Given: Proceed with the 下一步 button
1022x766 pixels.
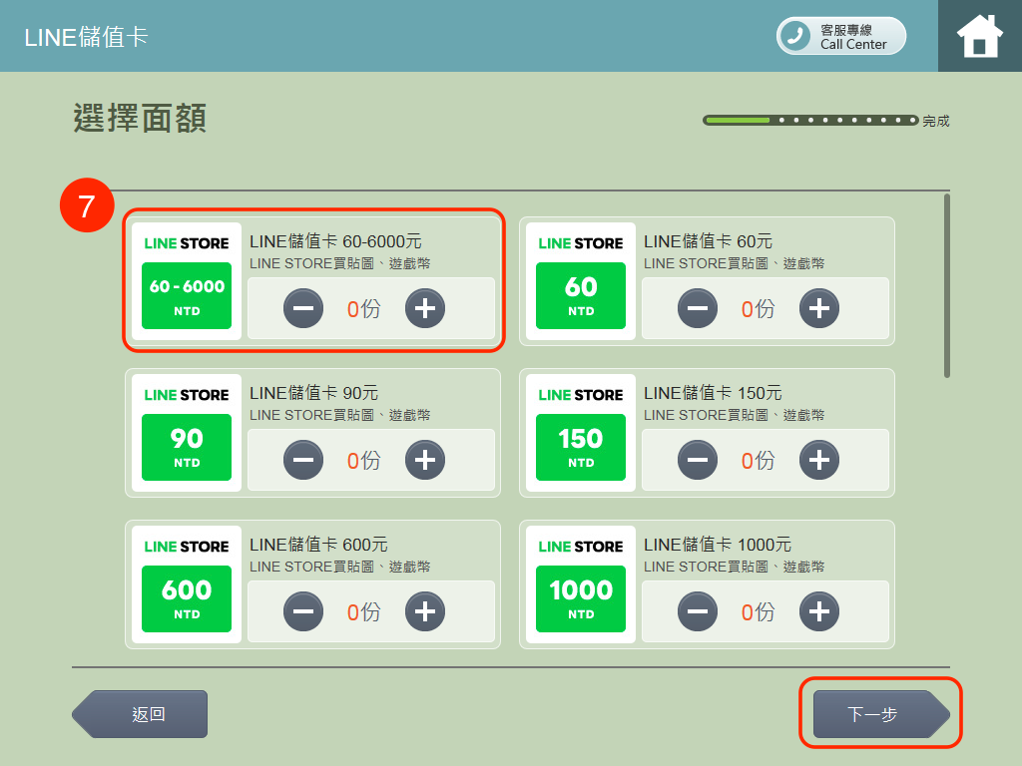Looking at the screenshot, I should [881, 714].
